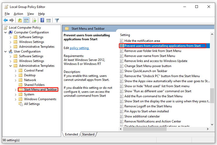The height and width of the screenshot is (145, 217).
Task: Open the Help menu
Action: click(x=42, y=14)
